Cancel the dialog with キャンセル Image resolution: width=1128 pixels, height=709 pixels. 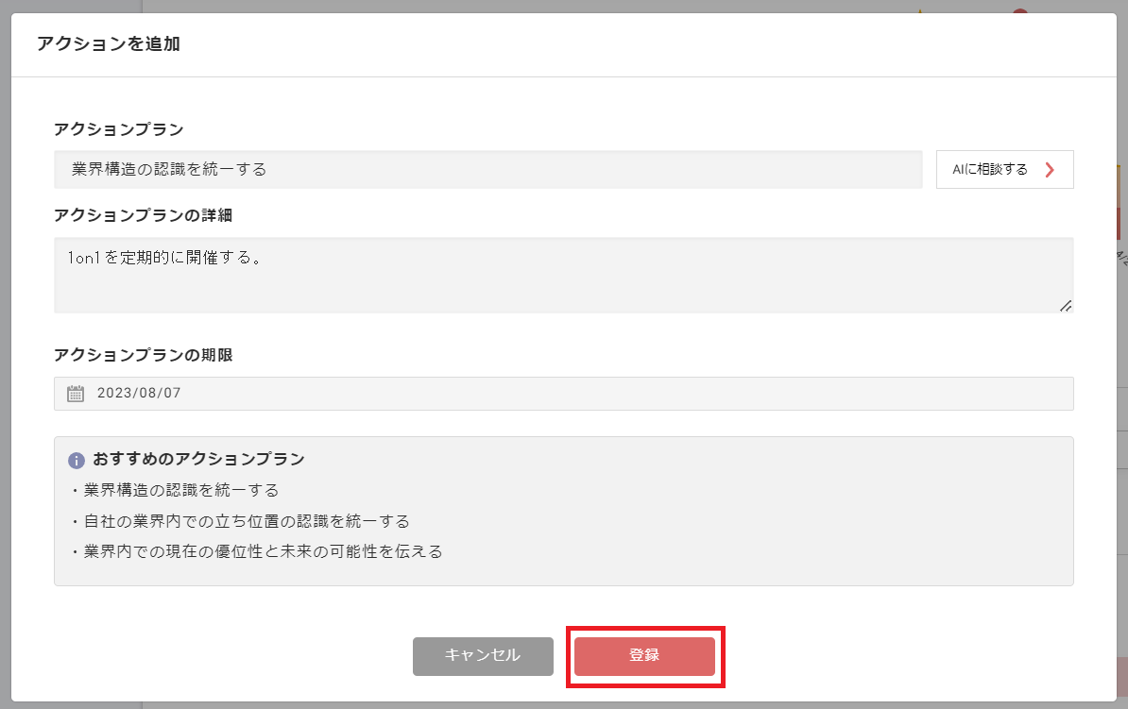tap(483, 656)
